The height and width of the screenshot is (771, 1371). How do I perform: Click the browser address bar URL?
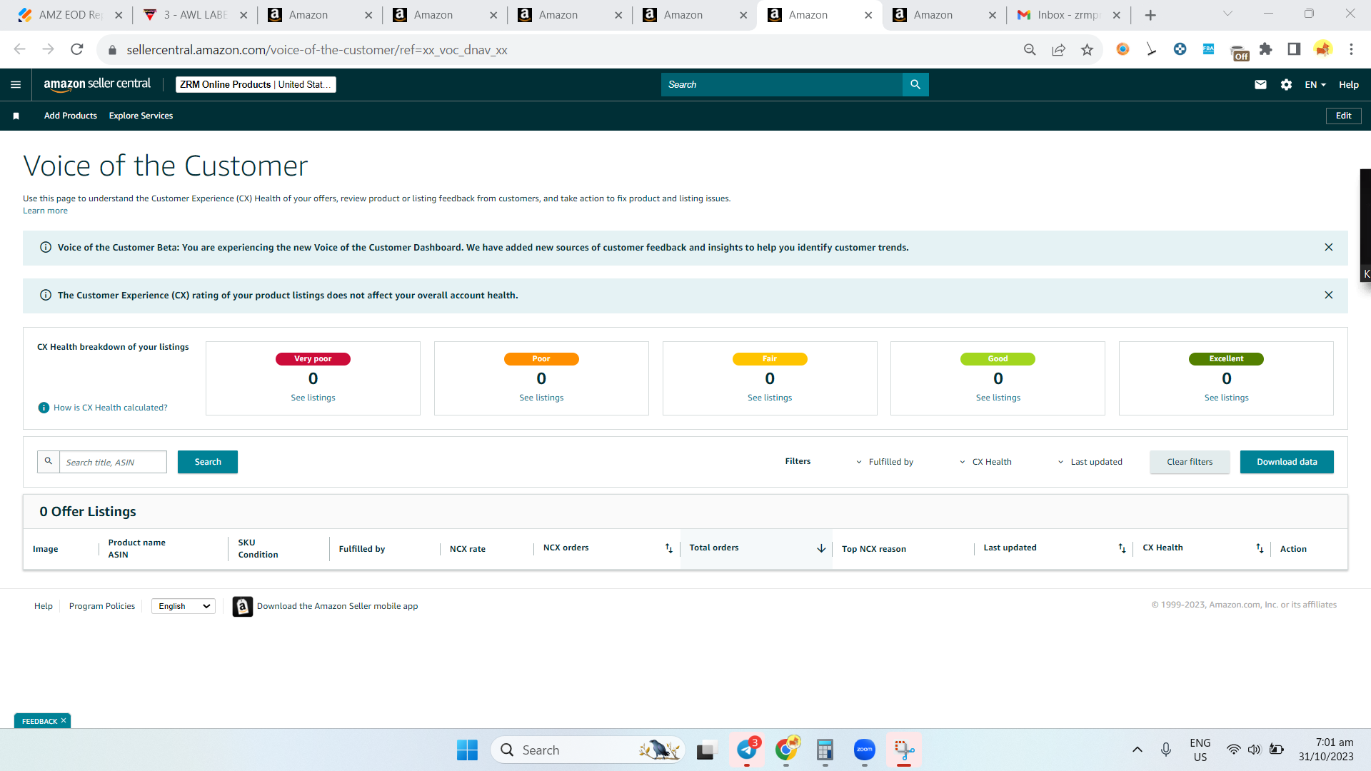(317, 49)
